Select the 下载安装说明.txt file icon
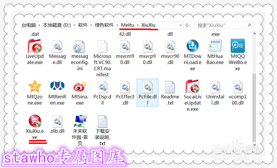 pos(102,121)
